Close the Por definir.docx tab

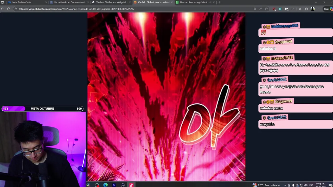pyautogui.click(x=88, y=2)
